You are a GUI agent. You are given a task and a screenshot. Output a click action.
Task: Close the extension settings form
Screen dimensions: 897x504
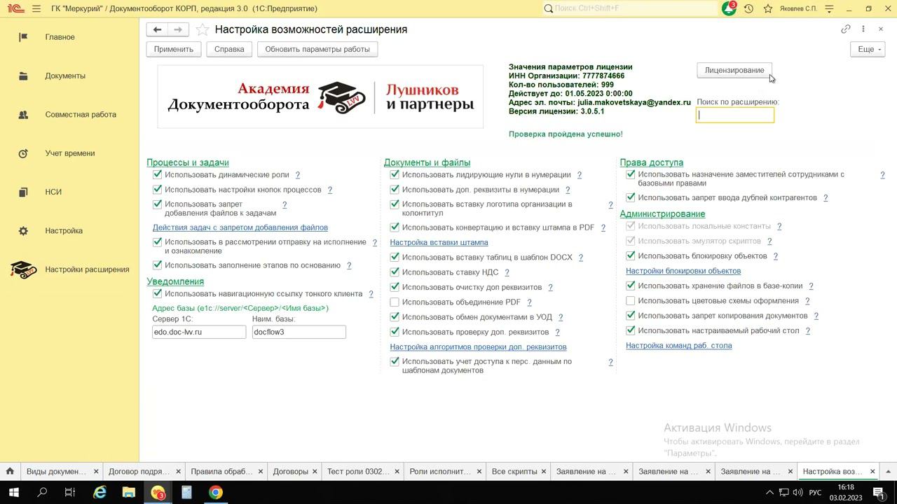[881, 29]
